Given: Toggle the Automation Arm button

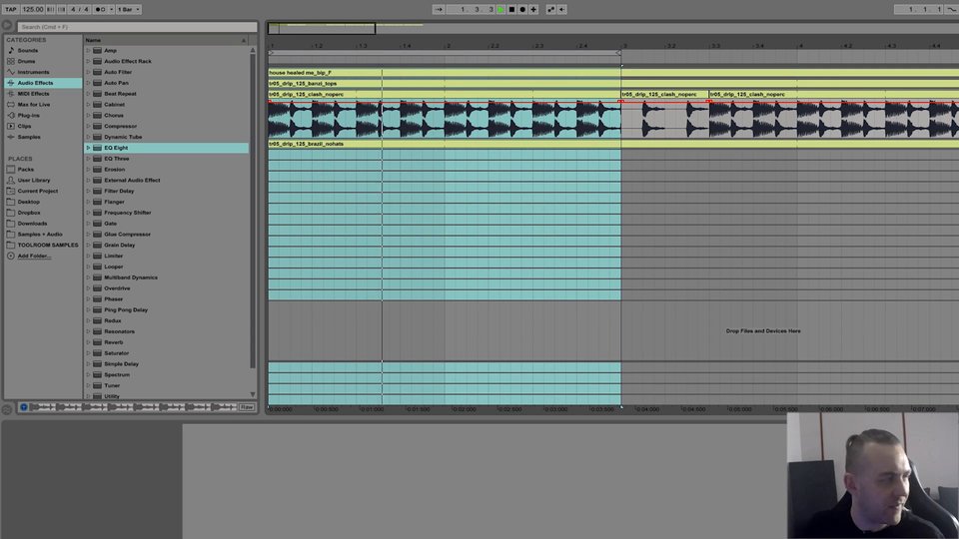Looking at the screenshot, I should point(551,9).
